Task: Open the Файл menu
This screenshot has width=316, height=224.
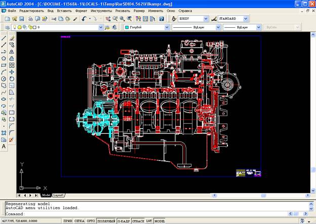Action: point(12,11)
